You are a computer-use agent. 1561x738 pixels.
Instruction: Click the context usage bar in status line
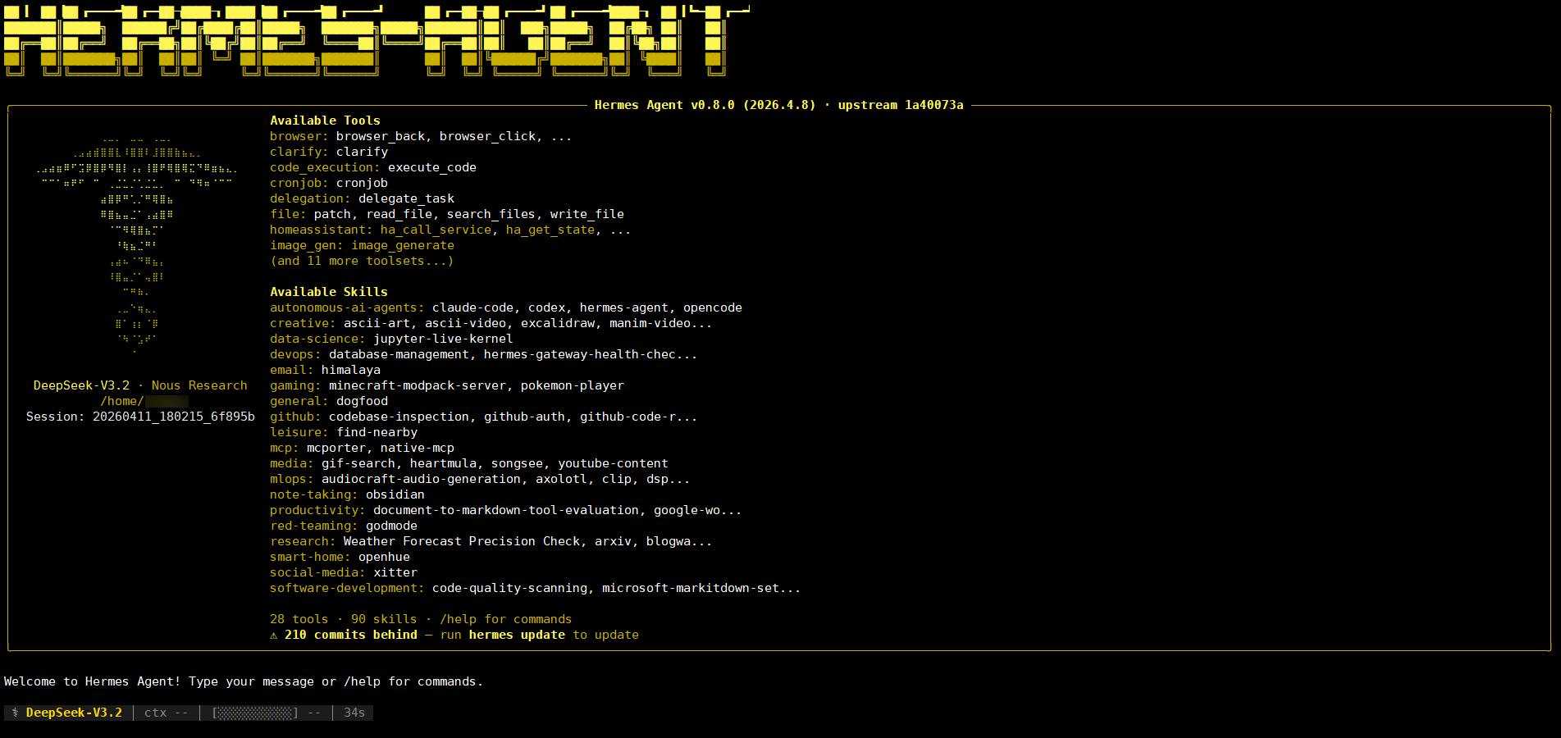point(255,713)
